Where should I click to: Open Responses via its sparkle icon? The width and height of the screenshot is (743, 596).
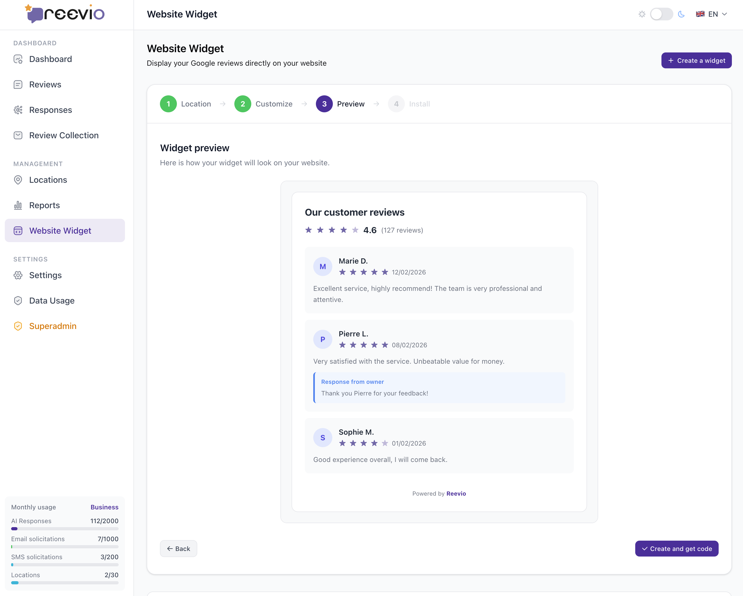coord(18,110)
